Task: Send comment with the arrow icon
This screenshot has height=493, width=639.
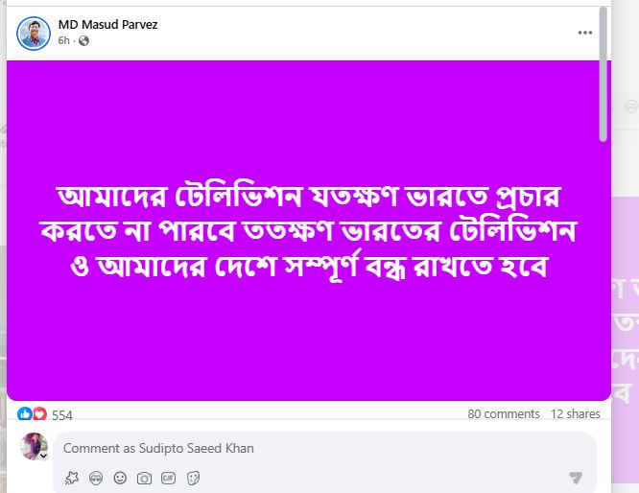Action: pyautogui.click(x=576, y=478)
